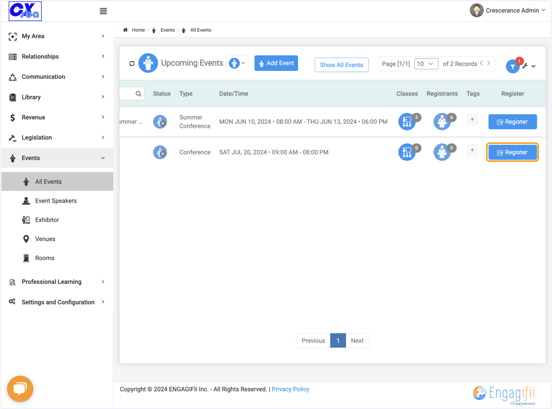Viewport: 552px width, 409px height.
Task: Expand the Library sidebar menu
Action: pyautogui.click(x=57, y=97)
